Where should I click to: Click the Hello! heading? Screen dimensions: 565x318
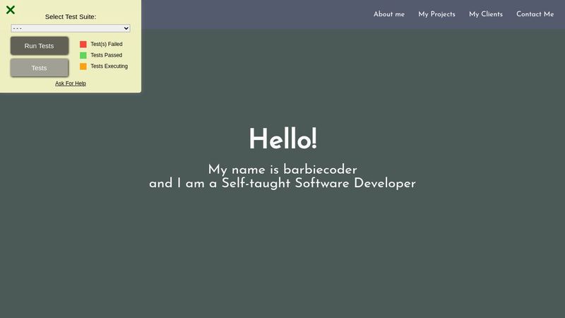[282, 139]
